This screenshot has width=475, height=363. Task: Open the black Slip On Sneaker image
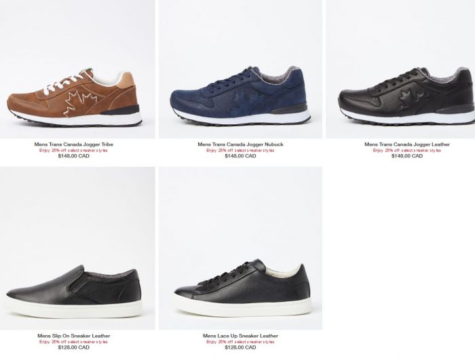pyautogui.click(x=77, y=248)
